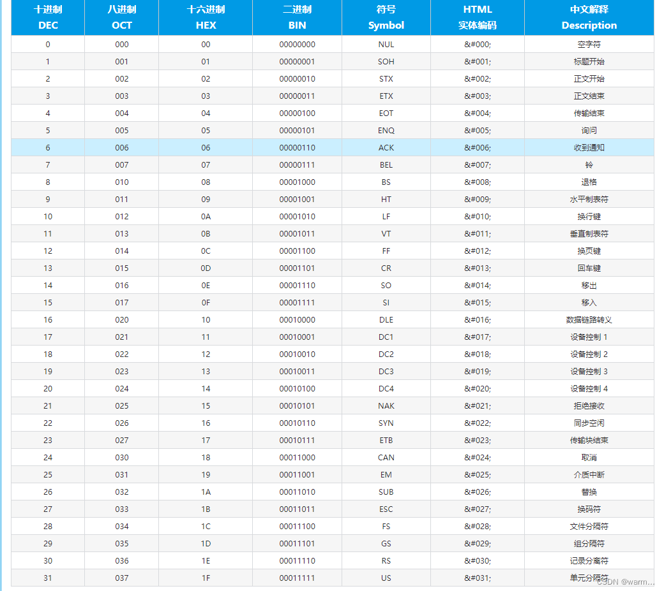Click hex value 0D

click(x=206, y=268)
